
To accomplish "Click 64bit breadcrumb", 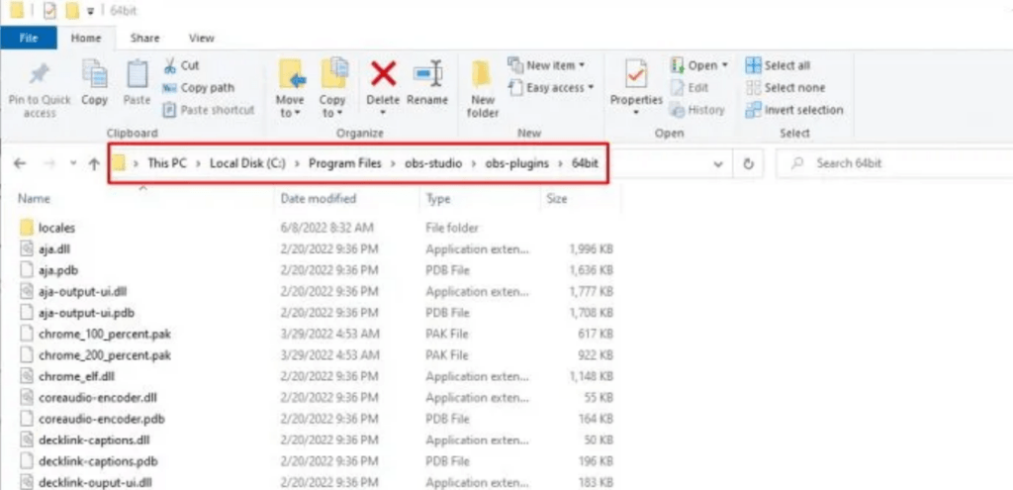I will click(586, 163).
